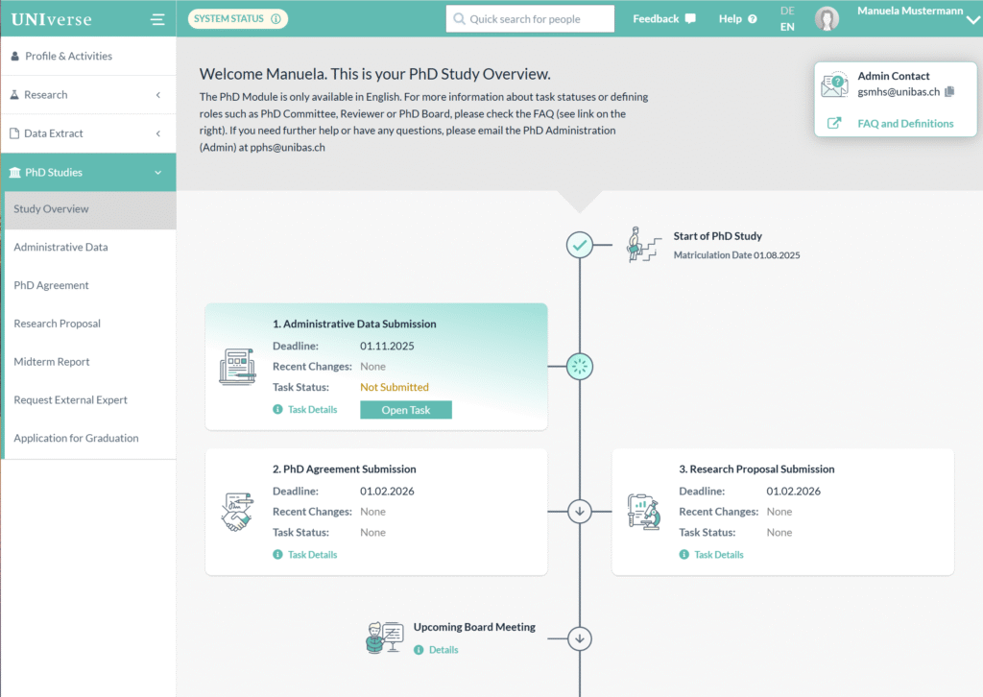Click the PhD Agreement handshake icon
This screenshot has width=983, height=697.
click(236, 512)
